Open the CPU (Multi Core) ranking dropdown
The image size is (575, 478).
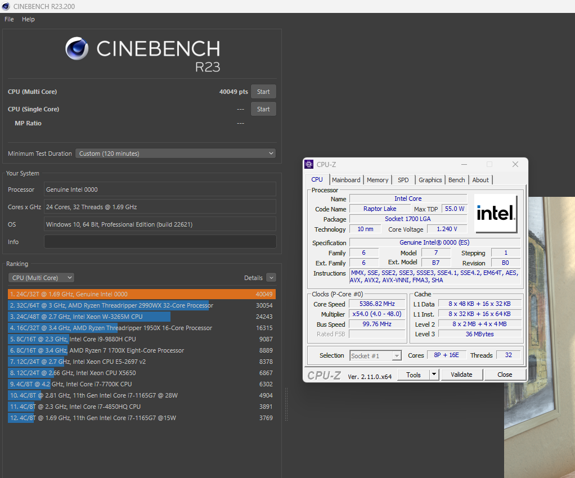coord(41,278)
